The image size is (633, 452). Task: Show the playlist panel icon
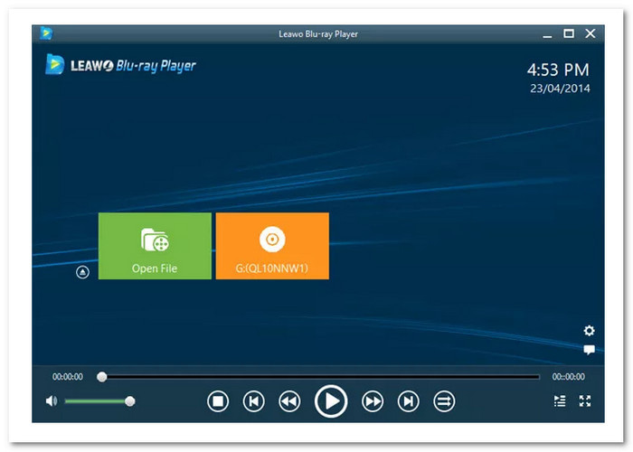pyautogui.click(x=560, y=400)
